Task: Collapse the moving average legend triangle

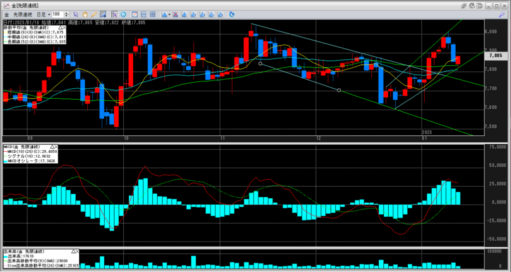Action: (60, 27)
